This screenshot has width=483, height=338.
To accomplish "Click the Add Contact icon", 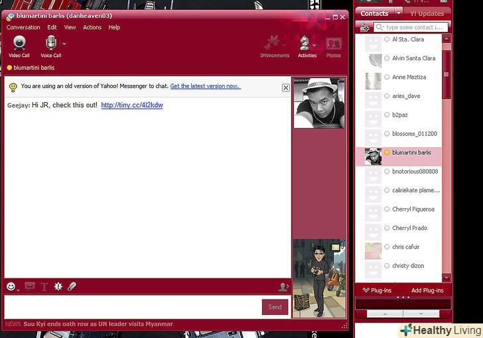I will 364,27.
